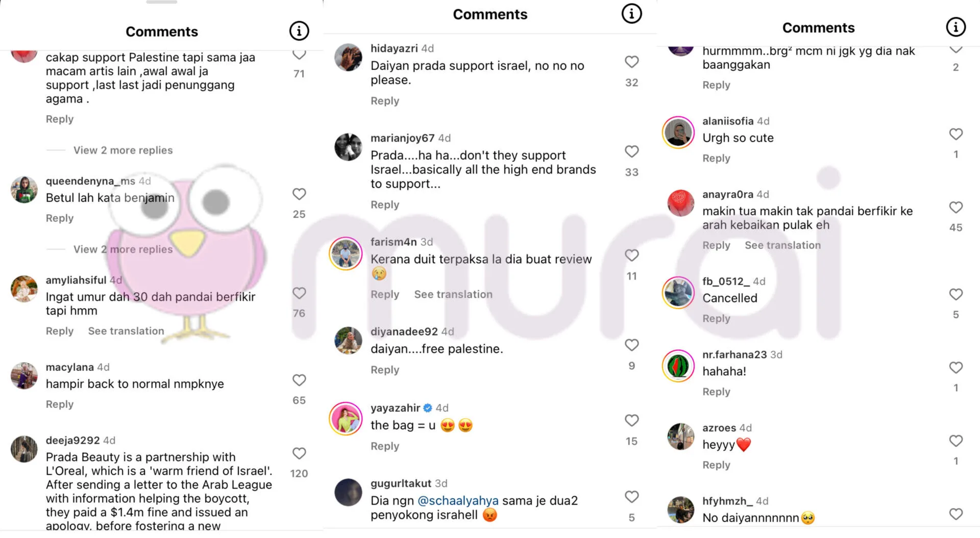The height and width of the screenshot is (538, 980).
Task: Heart the comment by fb_0512_
Action: click(x=955, y=295)
